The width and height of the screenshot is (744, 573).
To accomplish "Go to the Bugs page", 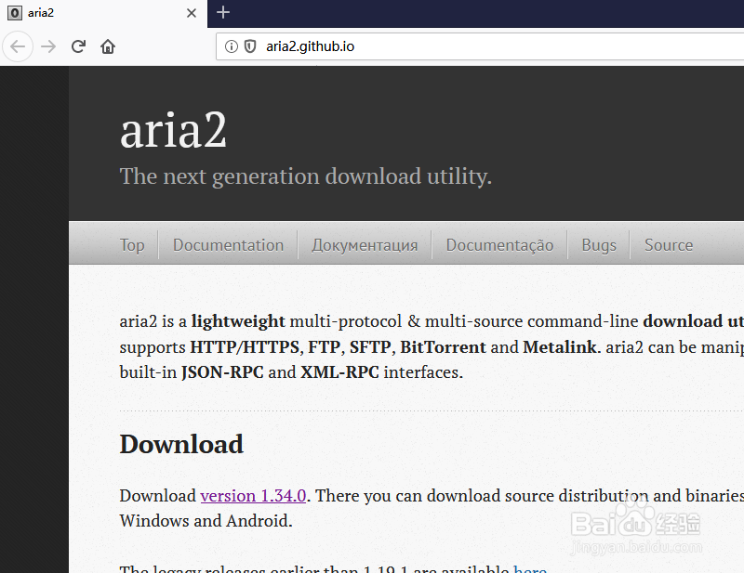I will click(598, 244).
